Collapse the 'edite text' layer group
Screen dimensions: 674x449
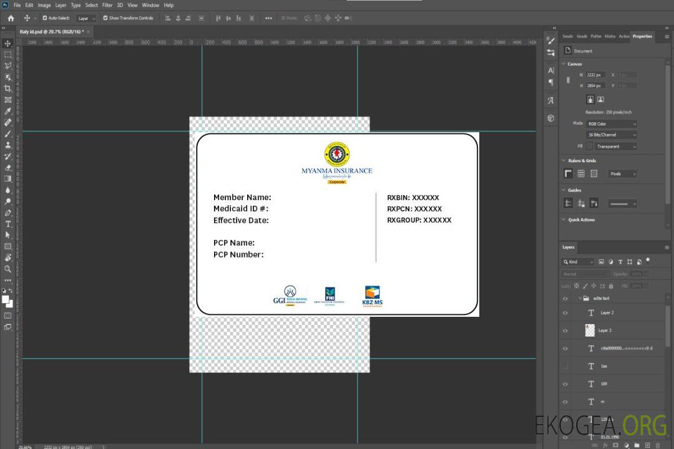tap(580, 298)
